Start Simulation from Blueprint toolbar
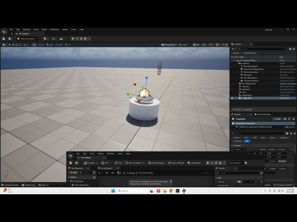The width and height of the screenshot is (297, 222). [x=194, y=163]
